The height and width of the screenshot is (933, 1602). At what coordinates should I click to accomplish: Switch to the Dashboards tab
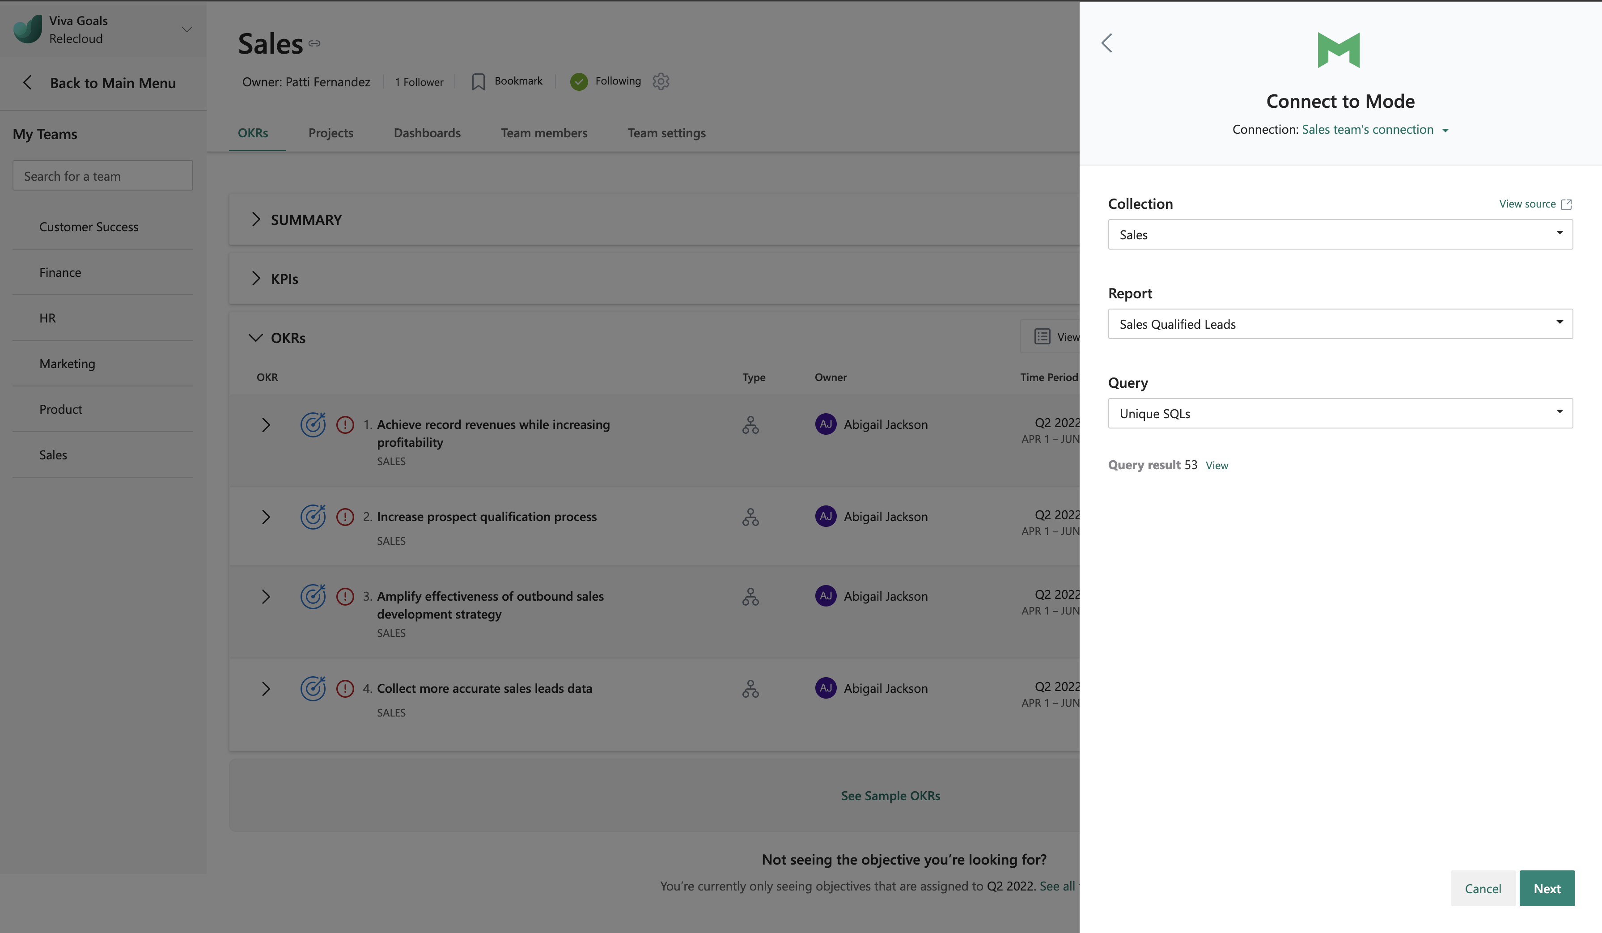point(427,133)
